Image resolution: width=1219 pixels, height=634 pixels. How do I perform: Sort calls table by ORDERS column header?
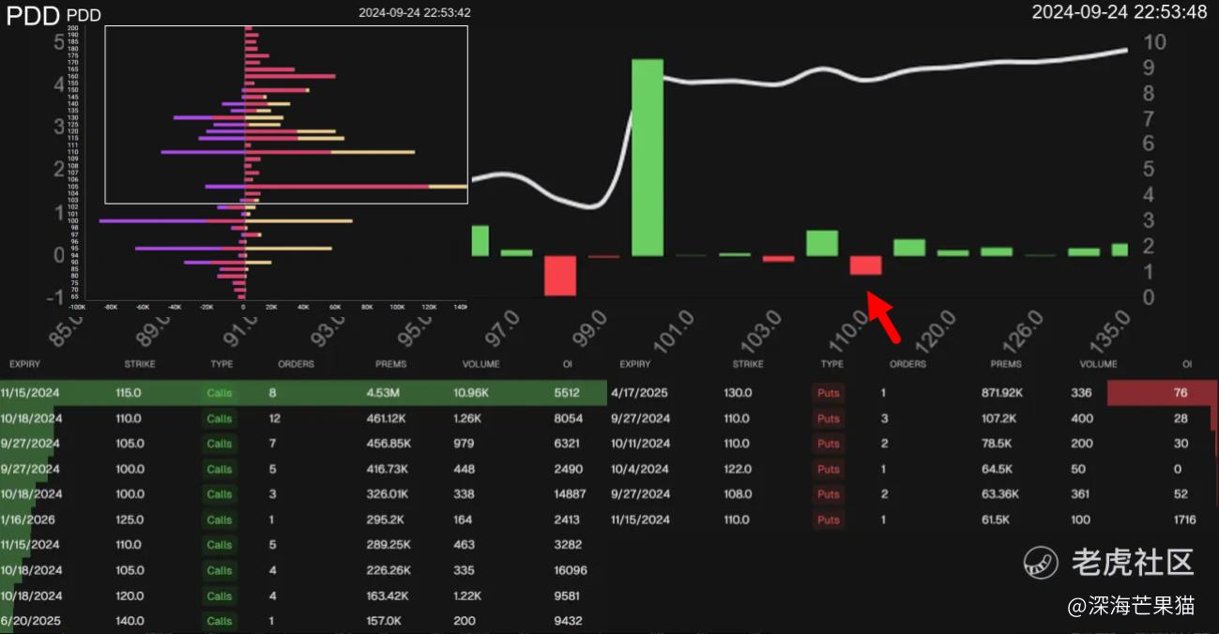click(x=297, y=364)
